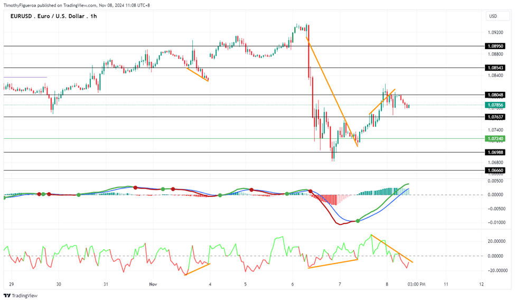
Task: Click the 1.08048 price level label
Action: click(x=495, y=95)
